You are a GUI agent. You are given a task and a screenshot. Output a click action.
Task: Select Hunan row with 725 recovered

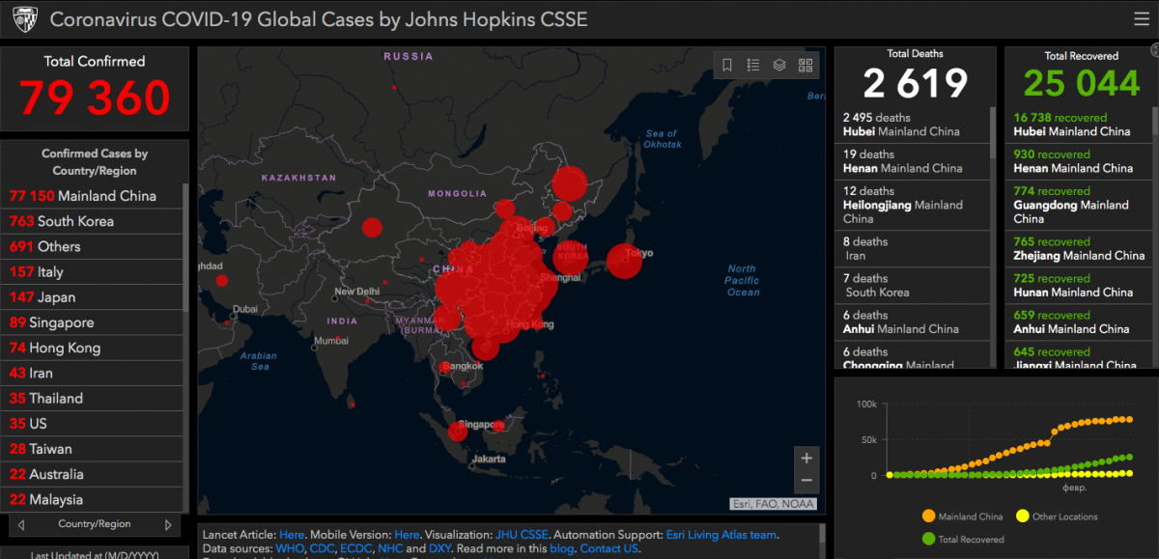coord(1080,285)
